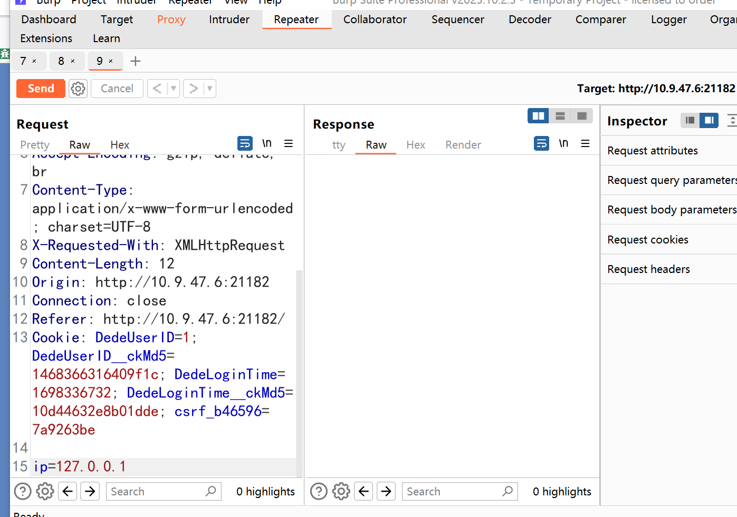Jump to previous match in Request
737x517 pixels.
pos(68,491)
